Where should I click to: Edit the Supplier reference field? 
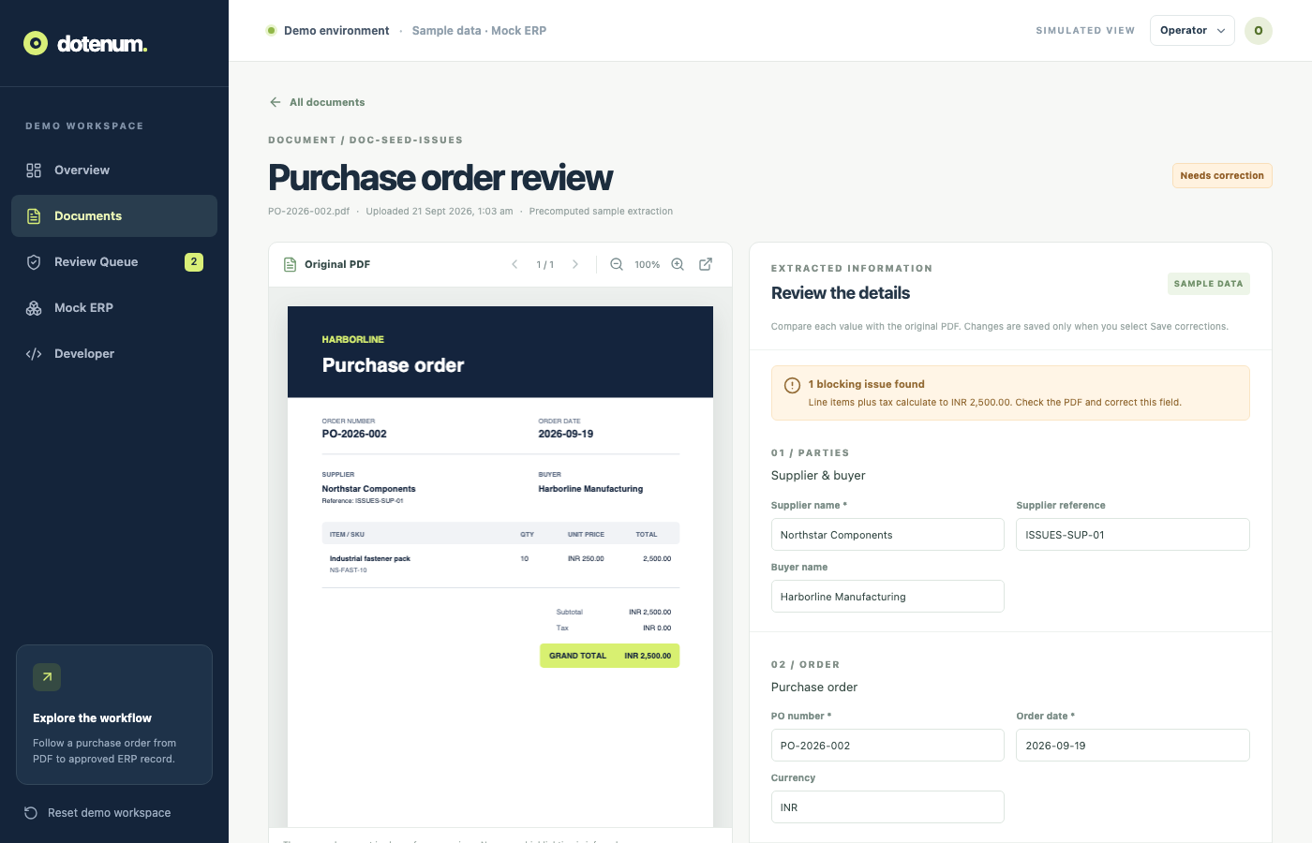point(1133,535)
